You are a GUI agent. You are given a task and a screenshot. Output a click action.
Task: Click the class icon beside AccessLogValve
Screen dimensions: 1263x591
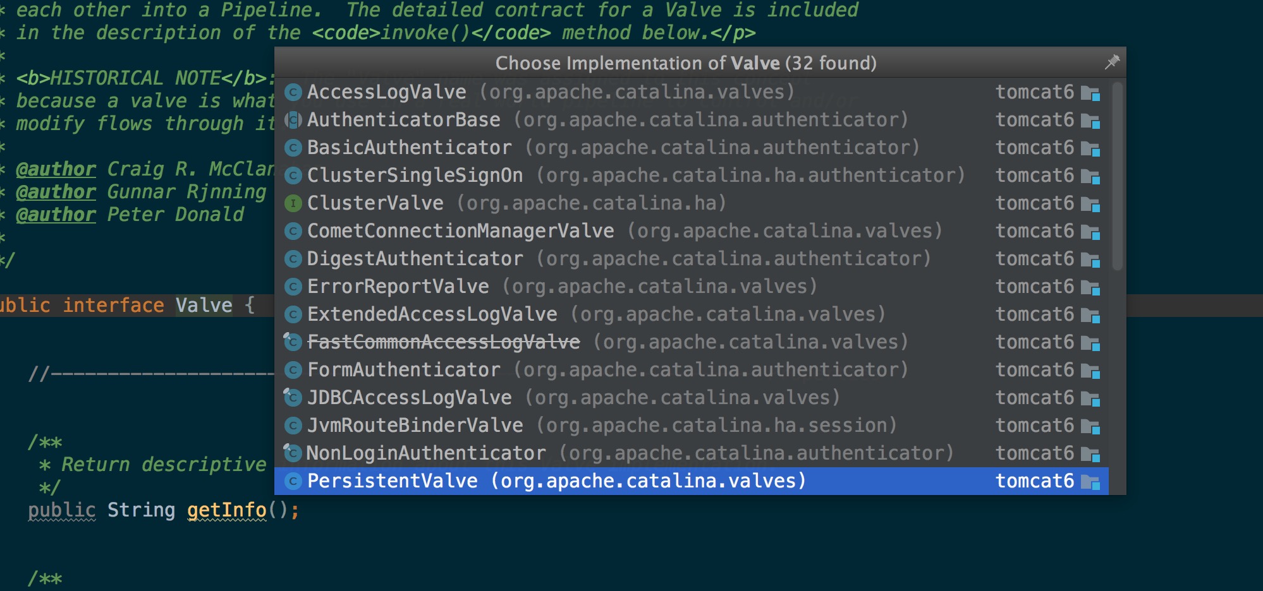pos(293,93)
